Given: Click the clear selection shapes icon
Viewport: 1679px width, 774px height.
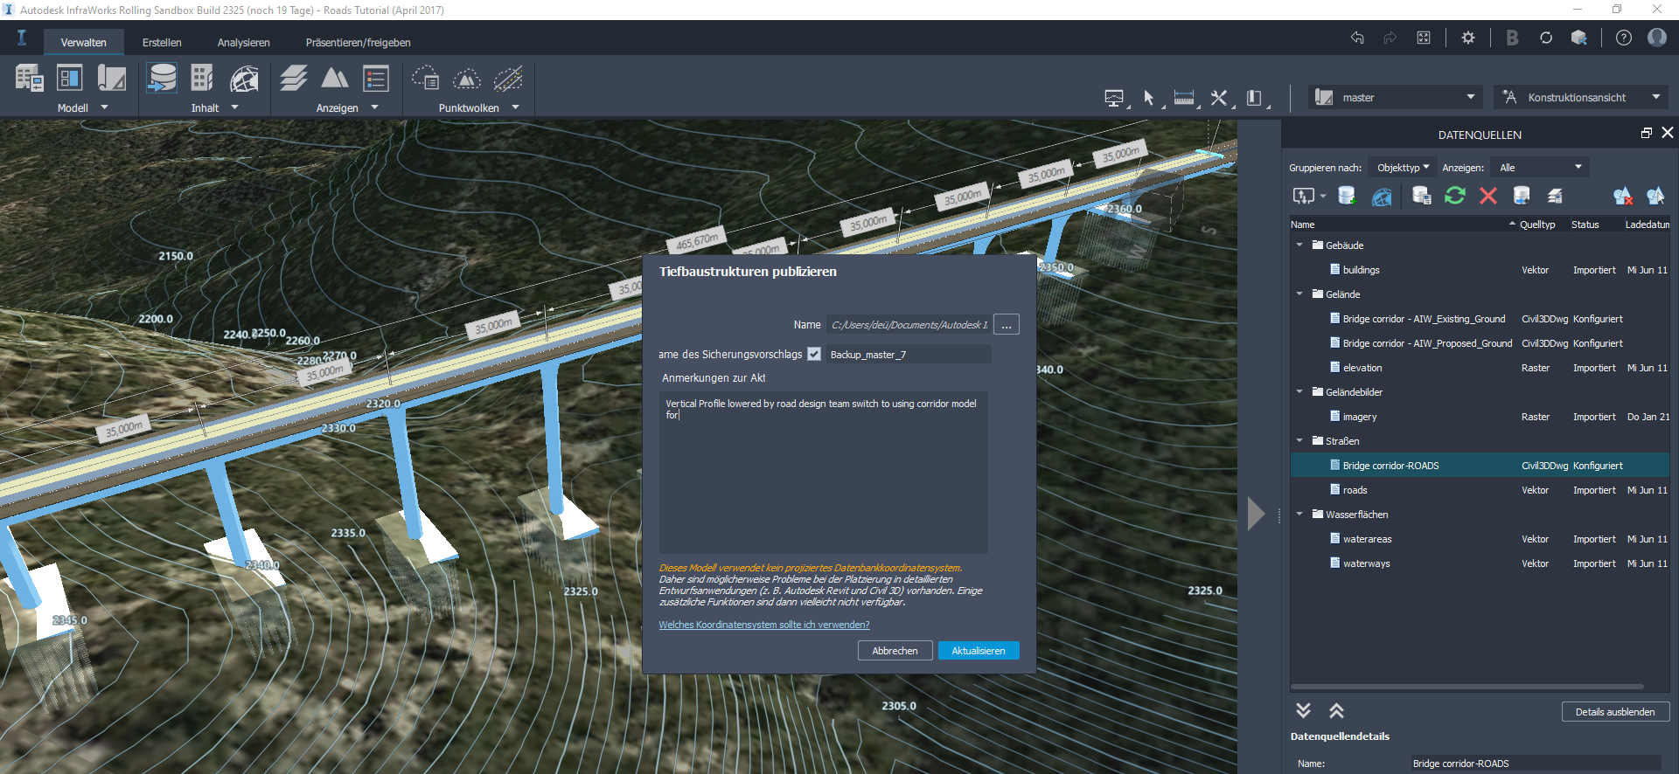Looking at the screenshot, I should tap(1622, 196).
